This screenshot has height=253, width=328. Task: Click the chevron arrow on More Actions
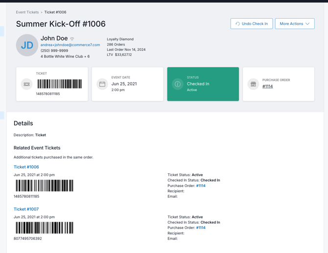point(307,23)
